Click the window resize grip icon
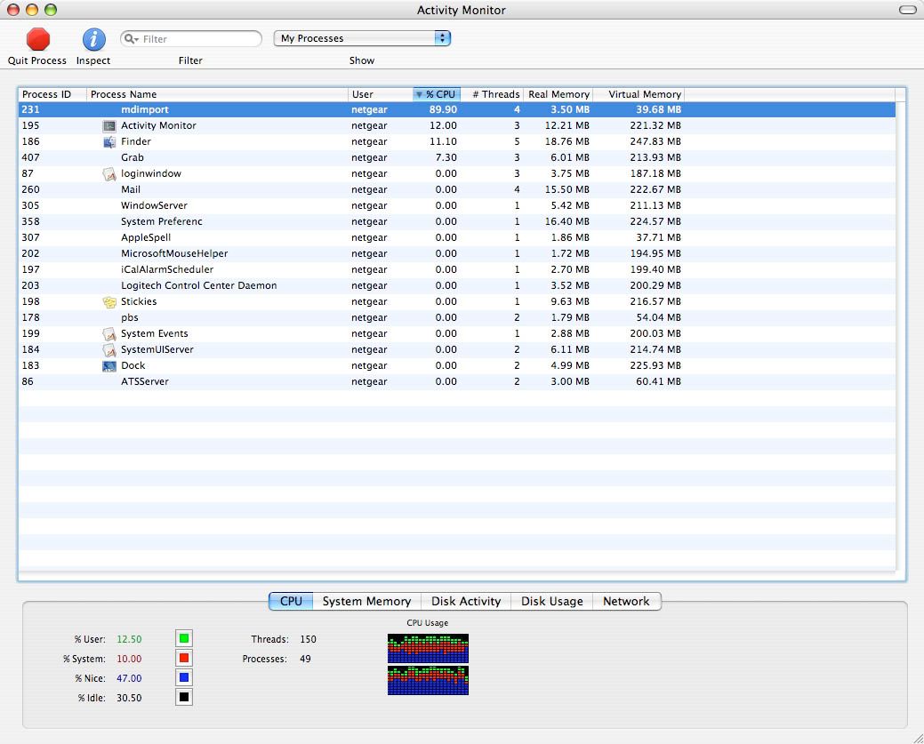This screenshot has width=924, height=744. [x=918, y=738]
